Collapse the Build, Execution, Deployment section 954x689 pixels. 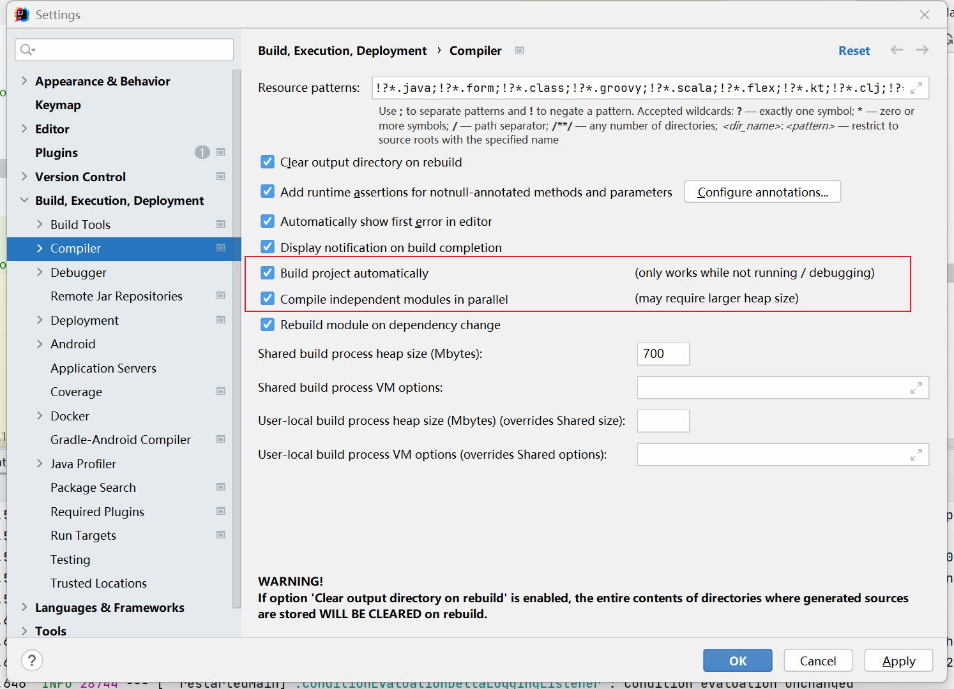coord(24,200)
